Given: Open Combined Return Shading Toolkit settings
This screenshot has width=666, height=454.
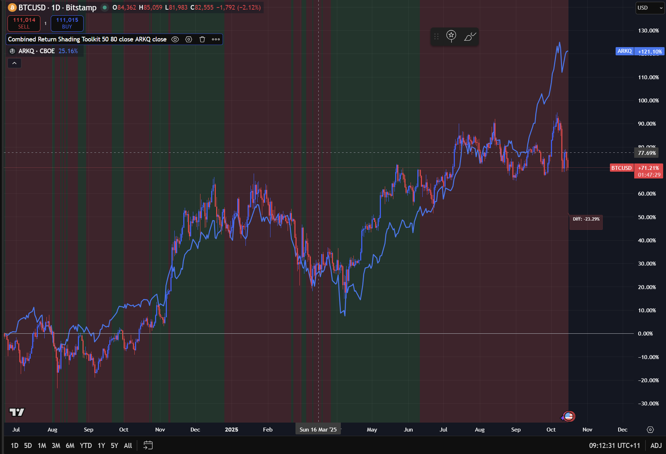Looking at the screenshot, I should 189,39.
